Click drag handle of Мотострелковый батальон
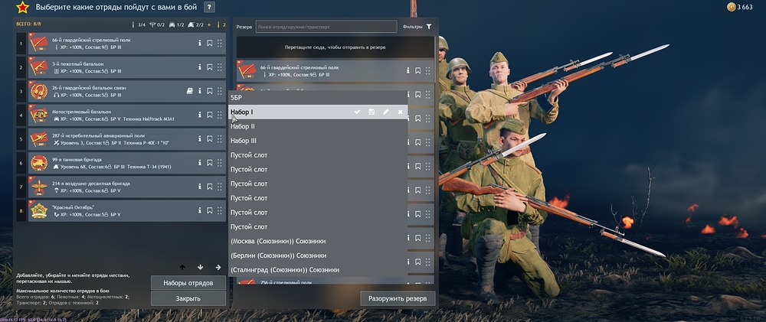766x322 pixels. [x=219, y=115]
